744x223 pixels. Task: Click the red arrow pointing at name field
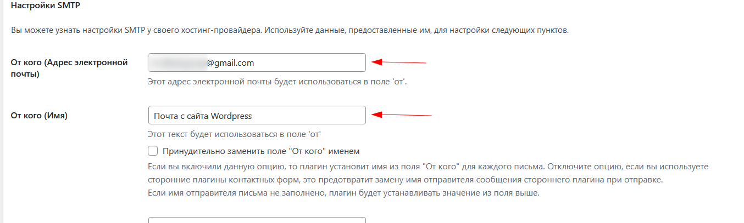402,115
